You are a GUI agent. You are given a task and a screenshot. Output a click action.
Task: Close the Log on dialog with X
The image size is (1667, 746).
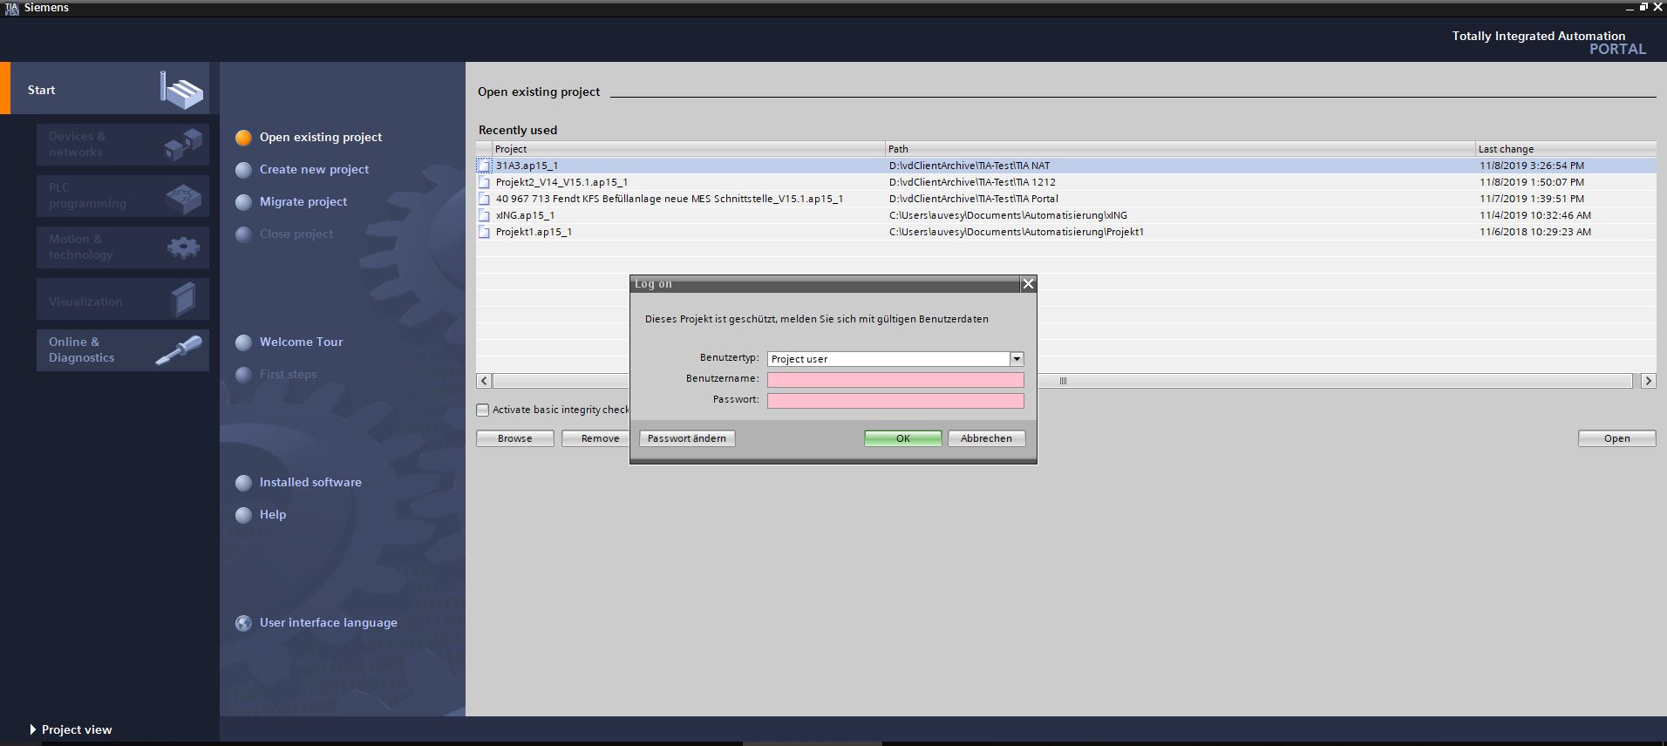coord(1028,284)
